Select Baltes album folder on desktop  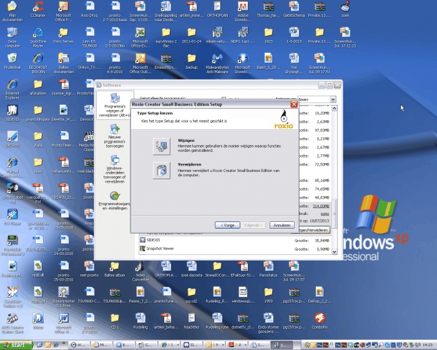click(114, 269)
